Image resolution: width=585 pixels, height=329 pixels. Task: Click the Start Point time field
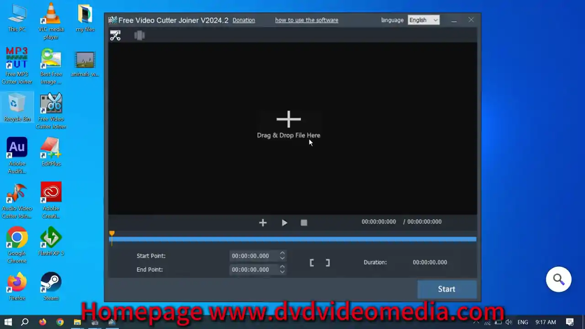click(x=254, y=256)
